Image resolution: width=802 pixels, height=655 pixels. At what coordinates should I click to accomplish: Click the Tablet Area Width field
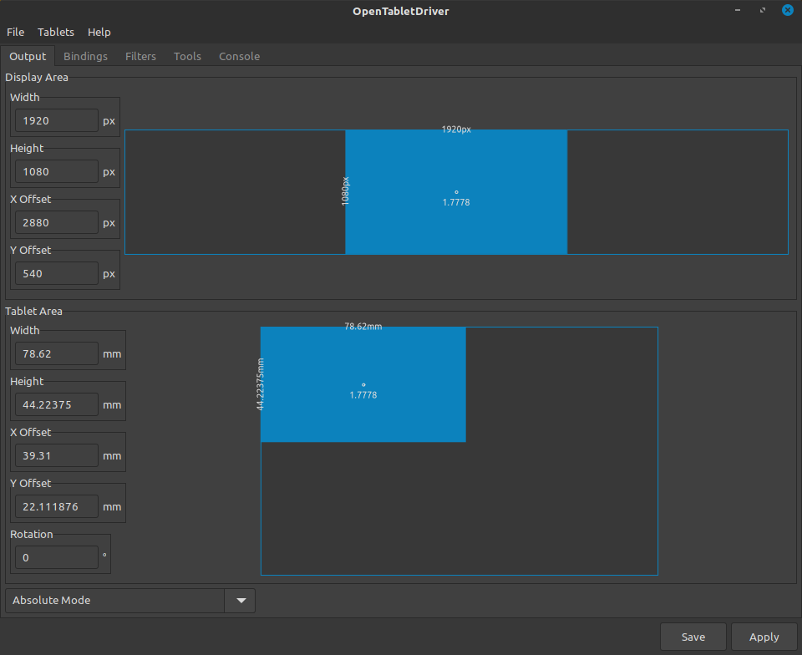tap(57, 354)
